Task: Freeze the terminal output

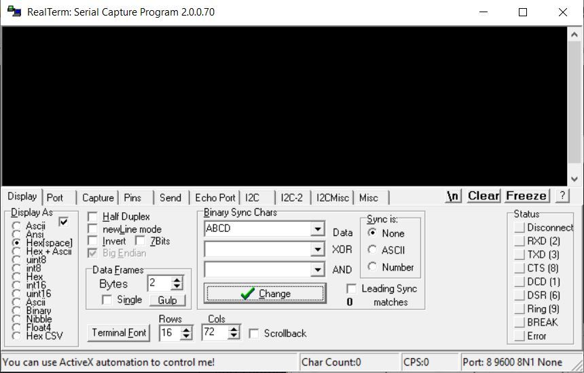Action: [527, 196]
